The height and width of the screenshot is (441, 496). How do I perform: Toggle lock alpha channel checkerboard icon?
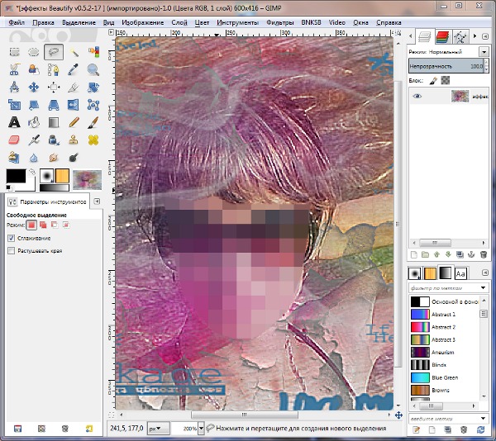(x=446, y=81)
